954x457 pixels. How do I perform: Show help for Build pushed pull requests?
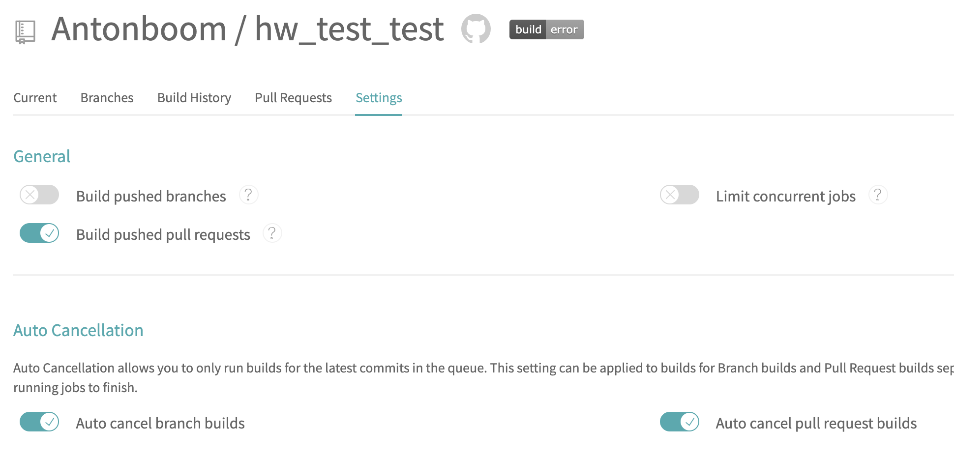pyautogui.click(x=272, y=233)
